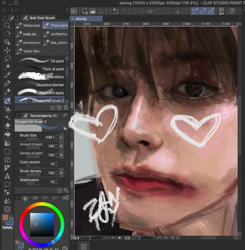Viewport: 245px width, 250px height.
Task: Switch to environment brush group
Action: pos(28,43)
